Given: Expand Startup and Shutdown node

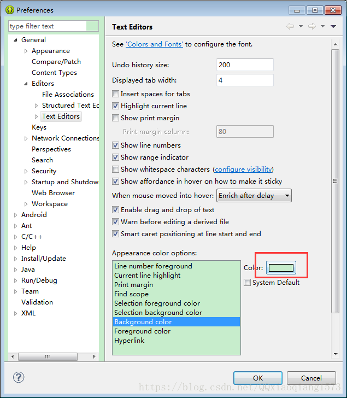Looking at the screenshot, I should [26, 182].
